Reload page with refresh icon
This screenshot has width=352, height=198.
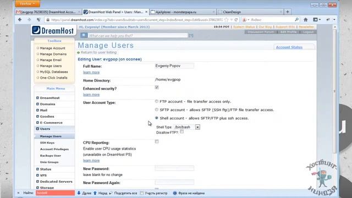236,20
